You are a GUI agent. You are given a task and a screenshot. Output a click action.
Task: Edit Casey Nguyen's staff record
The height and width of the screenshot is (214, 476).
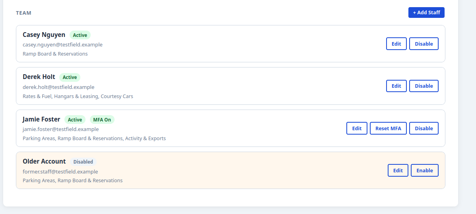(x=396, y=44)
